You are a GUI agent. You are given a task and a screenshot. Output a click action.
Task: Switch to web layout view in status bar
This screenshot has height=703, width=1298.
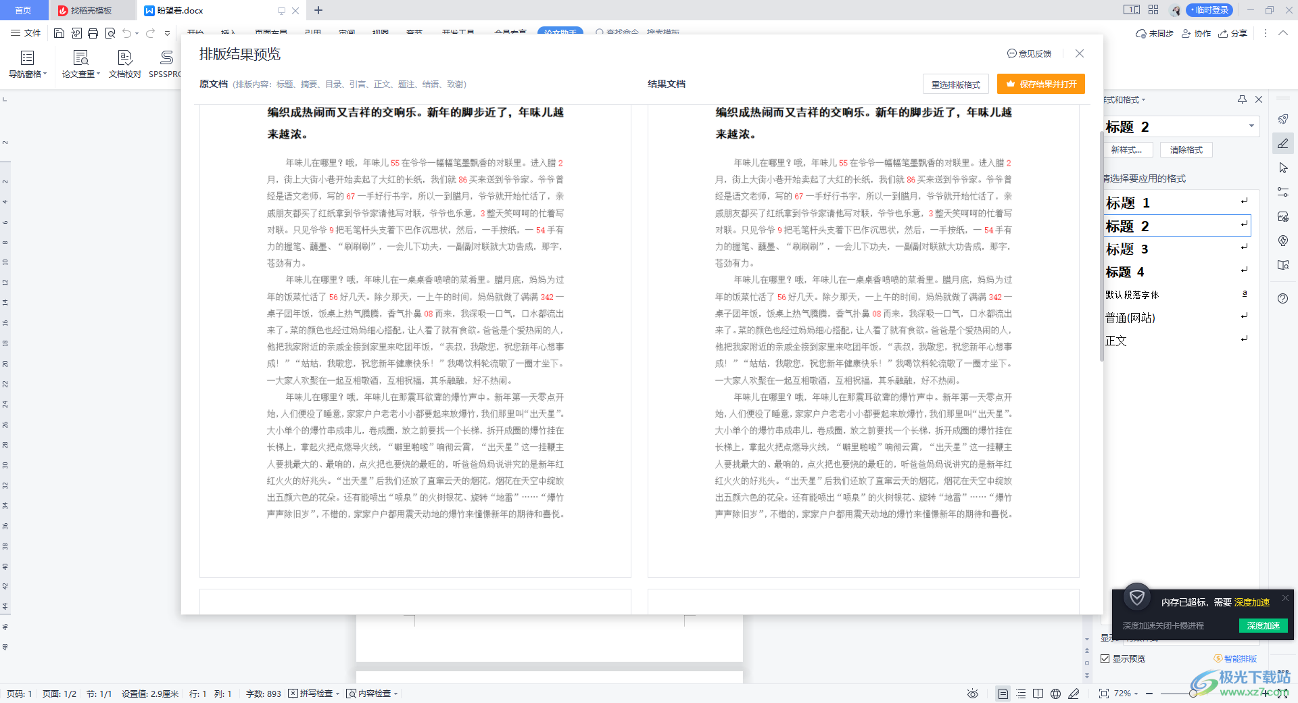(1055, 694)
